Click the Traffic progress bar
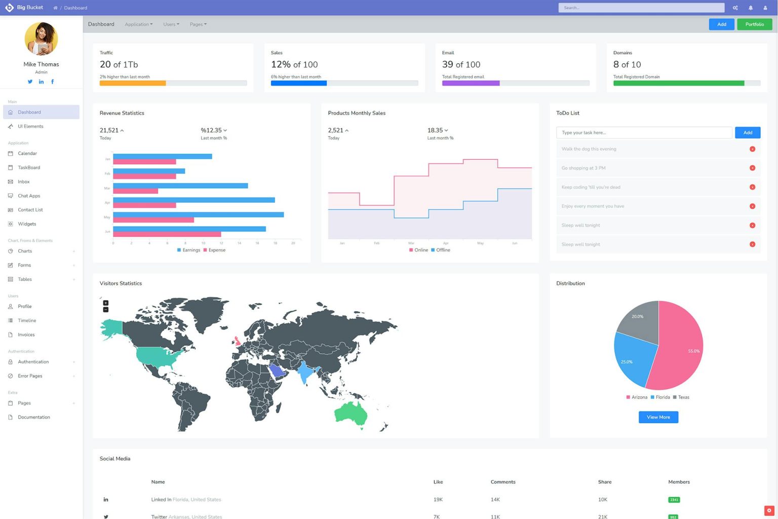This screenshot has width=778, height=519. [173, 83]
